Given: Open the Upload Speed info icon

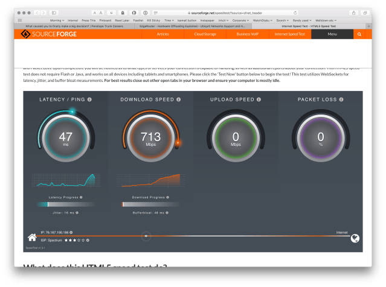Looking at the screenshot, I should (x=257, y=99).
